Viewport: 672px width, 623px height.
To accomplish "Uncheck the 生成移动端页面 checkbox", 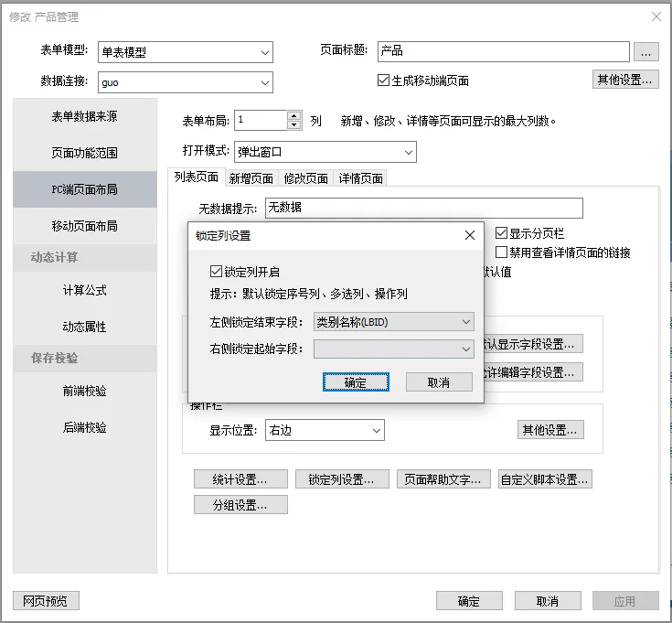I will coord(384,81).
